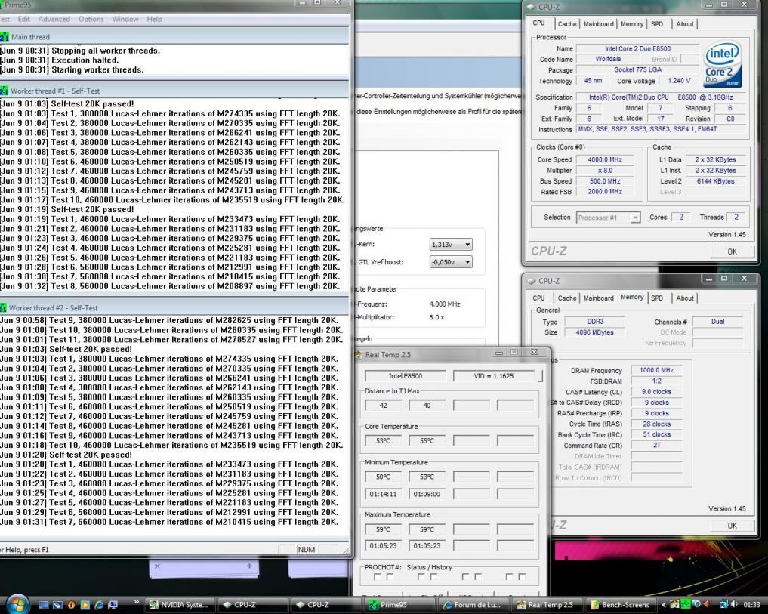Switch to Memory tab in upper CPU-Z
Image resolution: width=768 pixels, height=614 pixels.
[632, 24]
